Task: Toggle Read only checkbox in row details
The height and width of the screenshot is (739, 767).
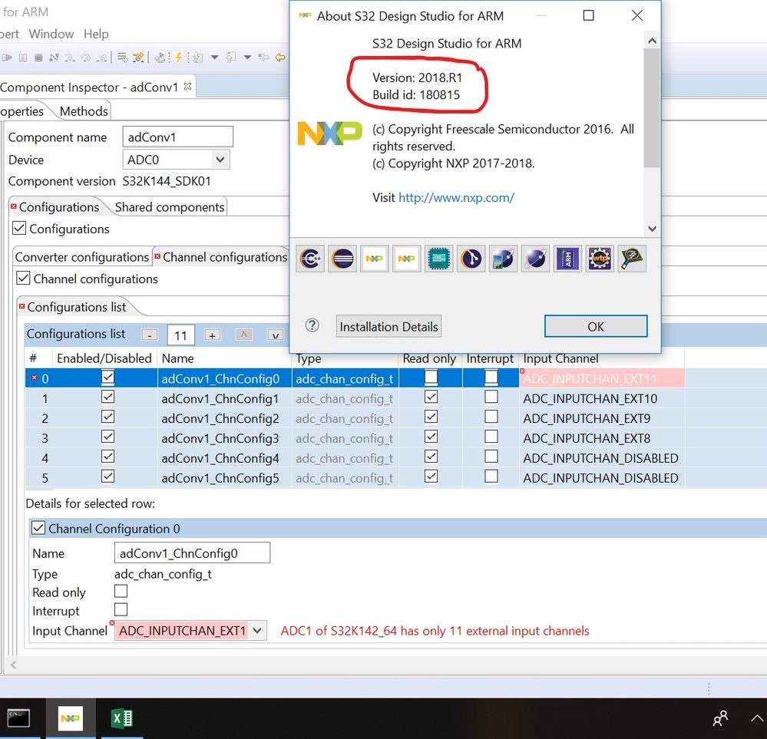Action: (121, 592)
